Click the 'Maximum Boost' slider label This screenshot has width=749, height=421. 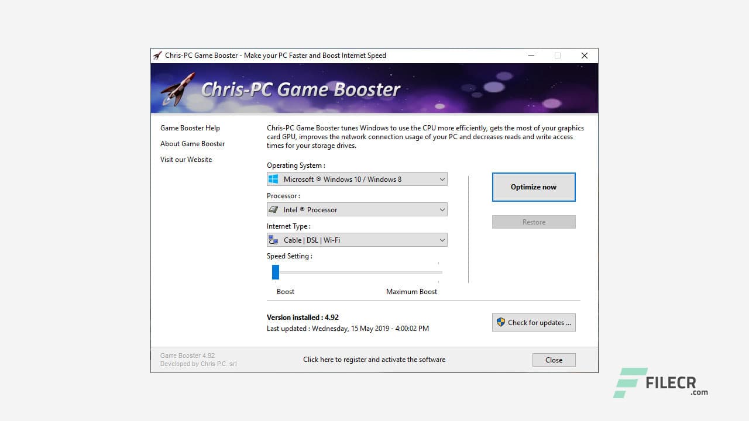[412, 292]
